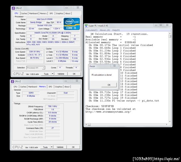Screen dimensions: 181x162
Task: Switch to Mainboard tab in bottom CPU-Z window
Action: coord(33,87)
